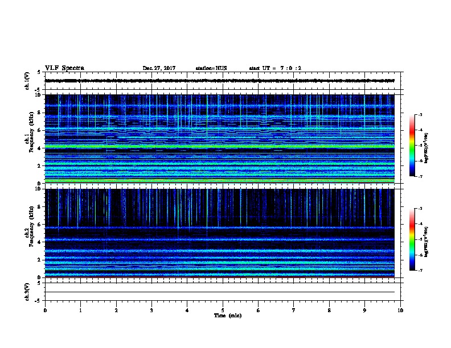The height and width of the screenshot is (348, 451).
Task: Click the upper colorbar's log(PSD) label
Action: click(426, 148)
